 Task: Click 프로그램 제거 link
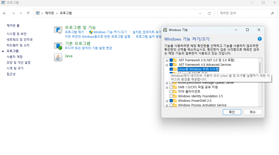tap(74, 32)
